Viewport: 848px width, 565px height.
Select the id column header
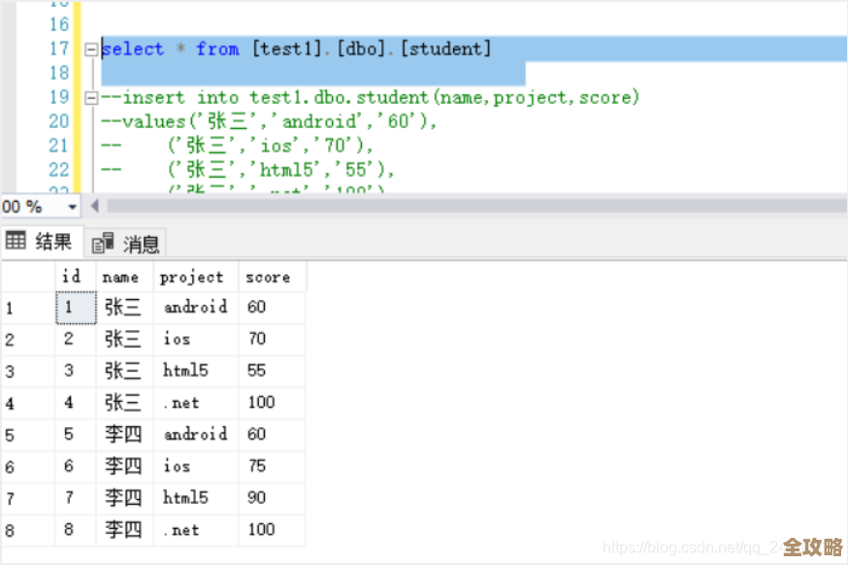tap(72, 277)
